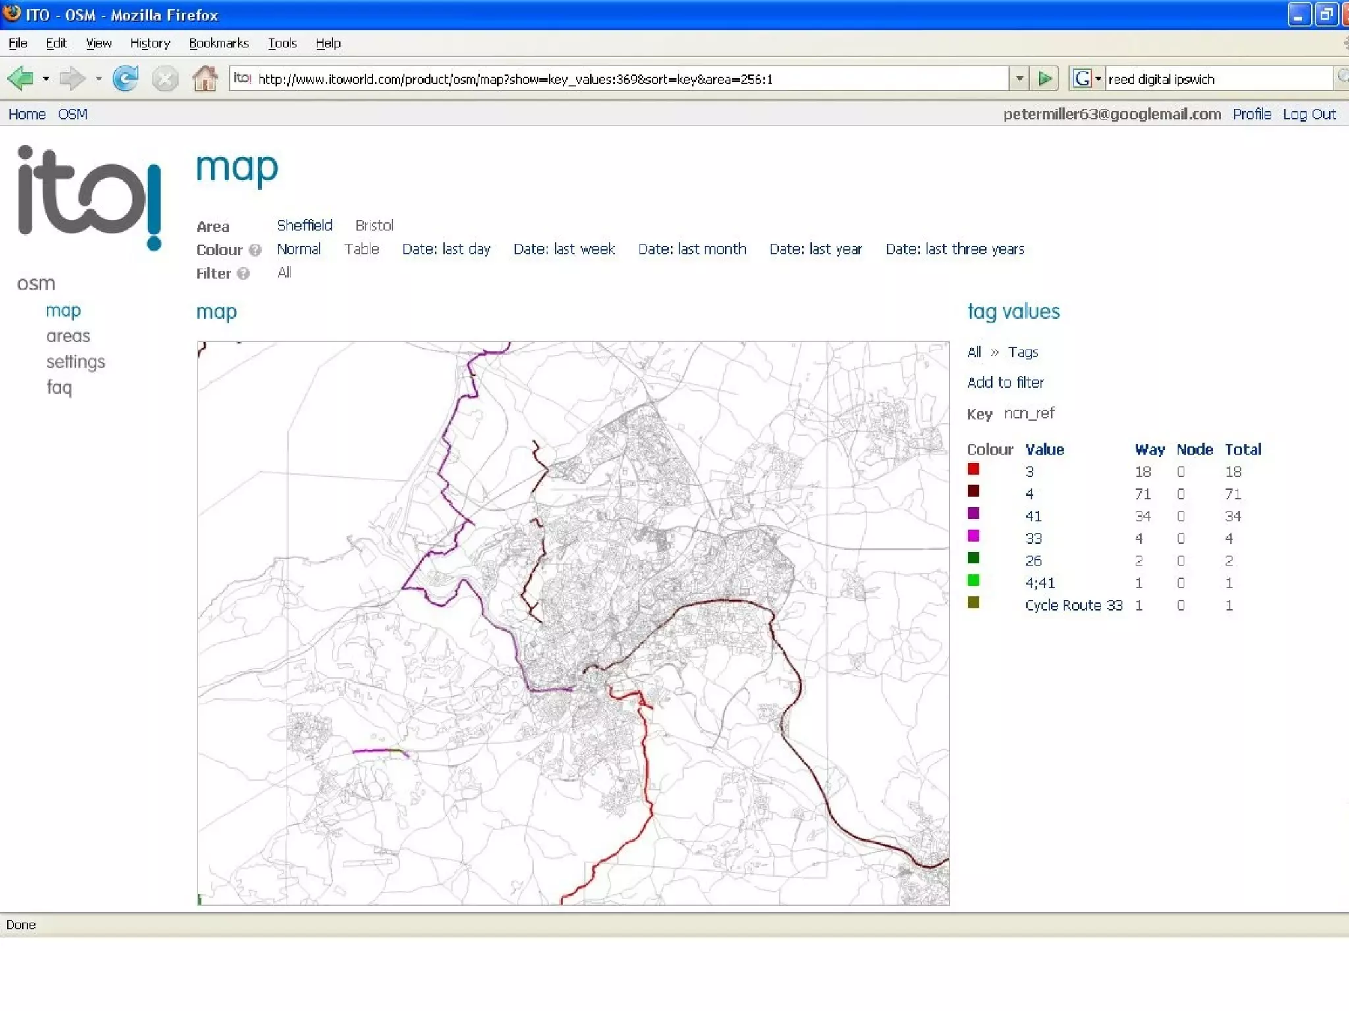Switch colour mode to Table
Viewport: 1349px width, 1011px height.
(362, 249)
